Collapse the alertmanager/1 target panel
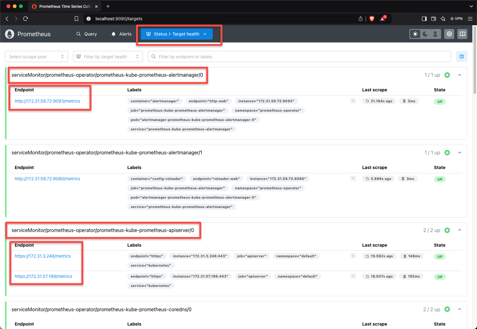 (460, 152)
